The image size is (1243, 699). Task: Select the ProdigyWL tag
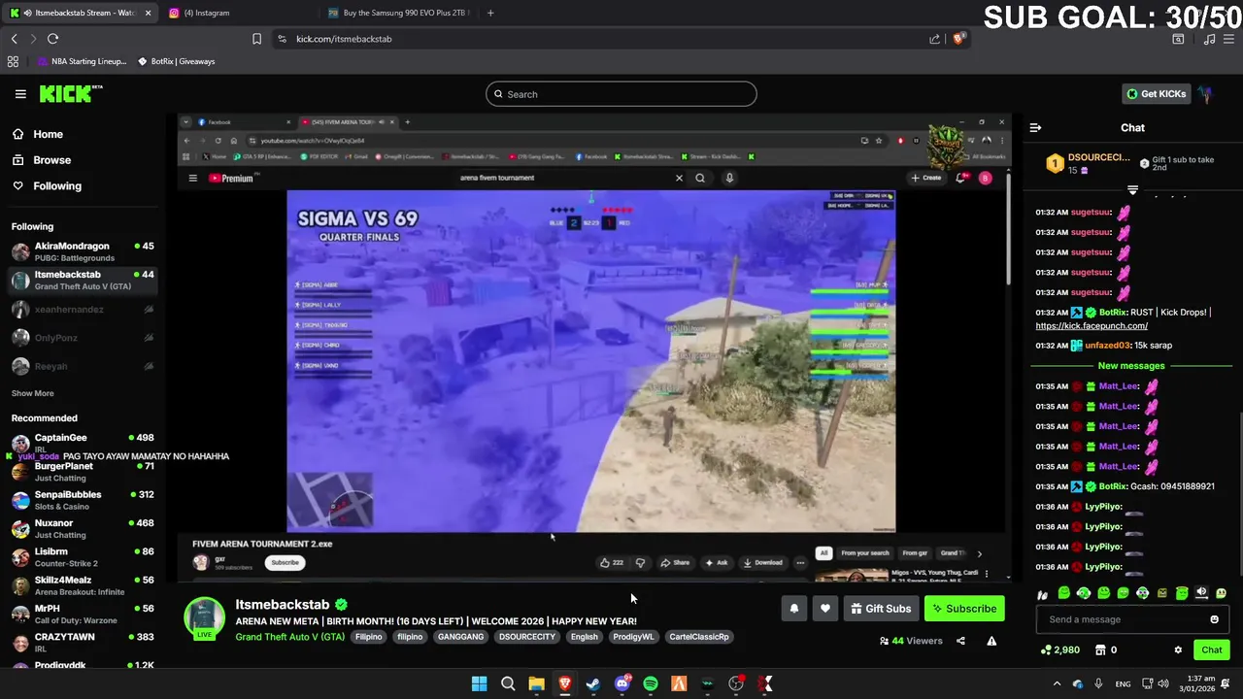pos(633,637)
